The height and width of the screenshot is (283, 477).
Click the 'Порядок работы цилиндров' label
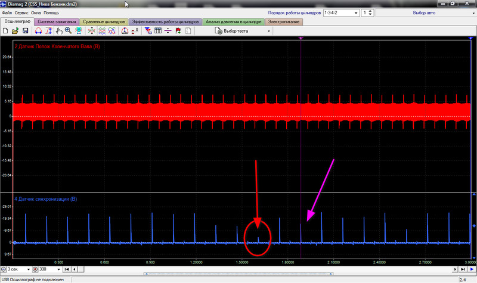(294, 13)
